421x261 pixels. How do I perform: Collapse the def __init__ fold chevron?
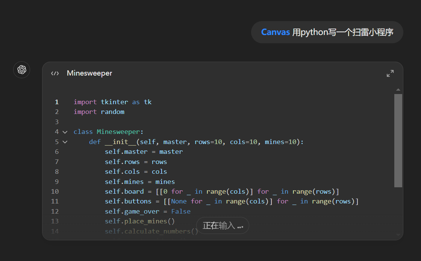(65, 142)
